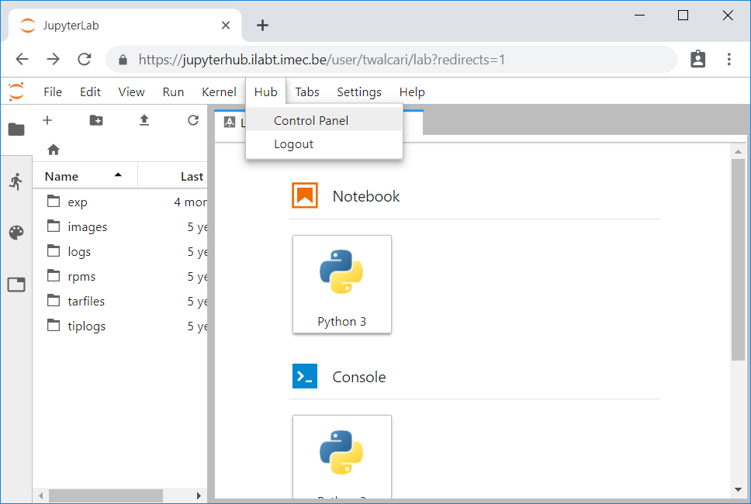The height and width of the screenshot is (504, 751).
Task: Click the address bar URL
Action: tap(321, 60)
